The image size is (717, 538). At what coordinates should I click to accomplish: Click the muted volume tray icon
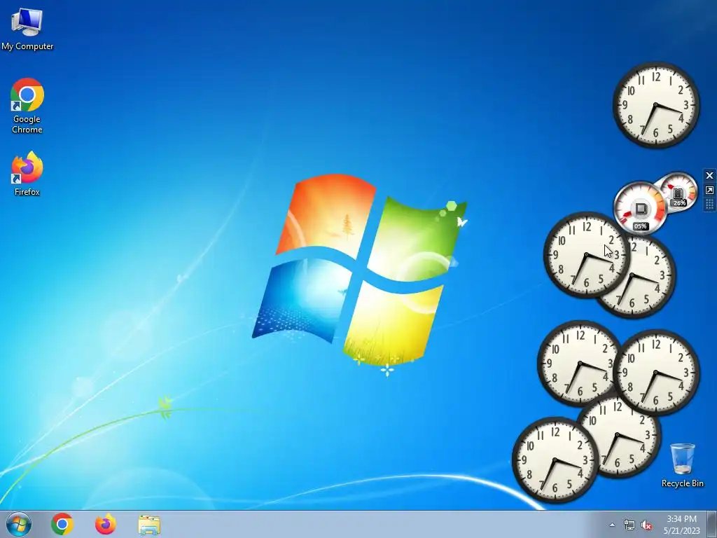646,525
